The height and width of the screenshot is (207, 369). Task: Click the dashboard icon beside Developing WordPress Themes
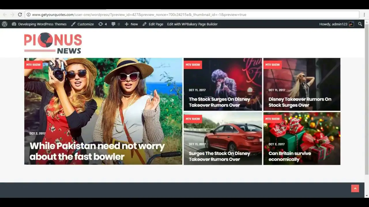pos(14,24)
